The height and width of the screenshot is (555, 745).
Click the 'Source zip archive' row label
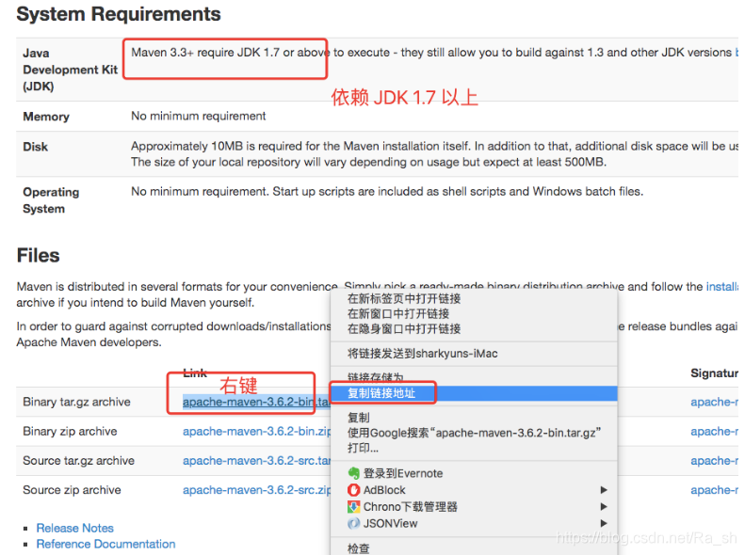[72, 490]
